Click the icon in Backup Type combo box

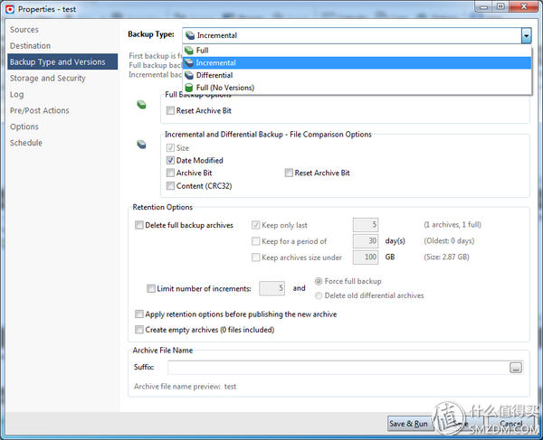coord(190,35)
